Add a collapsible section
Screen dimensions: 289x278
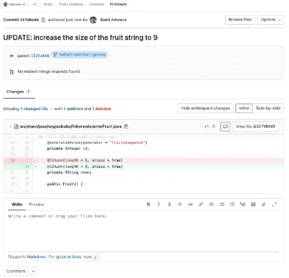243,205
